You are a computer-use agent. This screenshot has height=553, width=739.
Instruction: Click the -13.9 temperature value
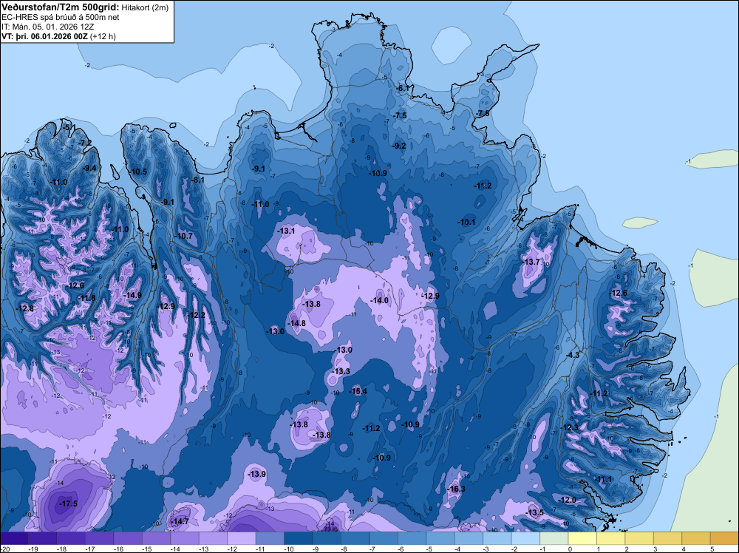click(257, 475)
